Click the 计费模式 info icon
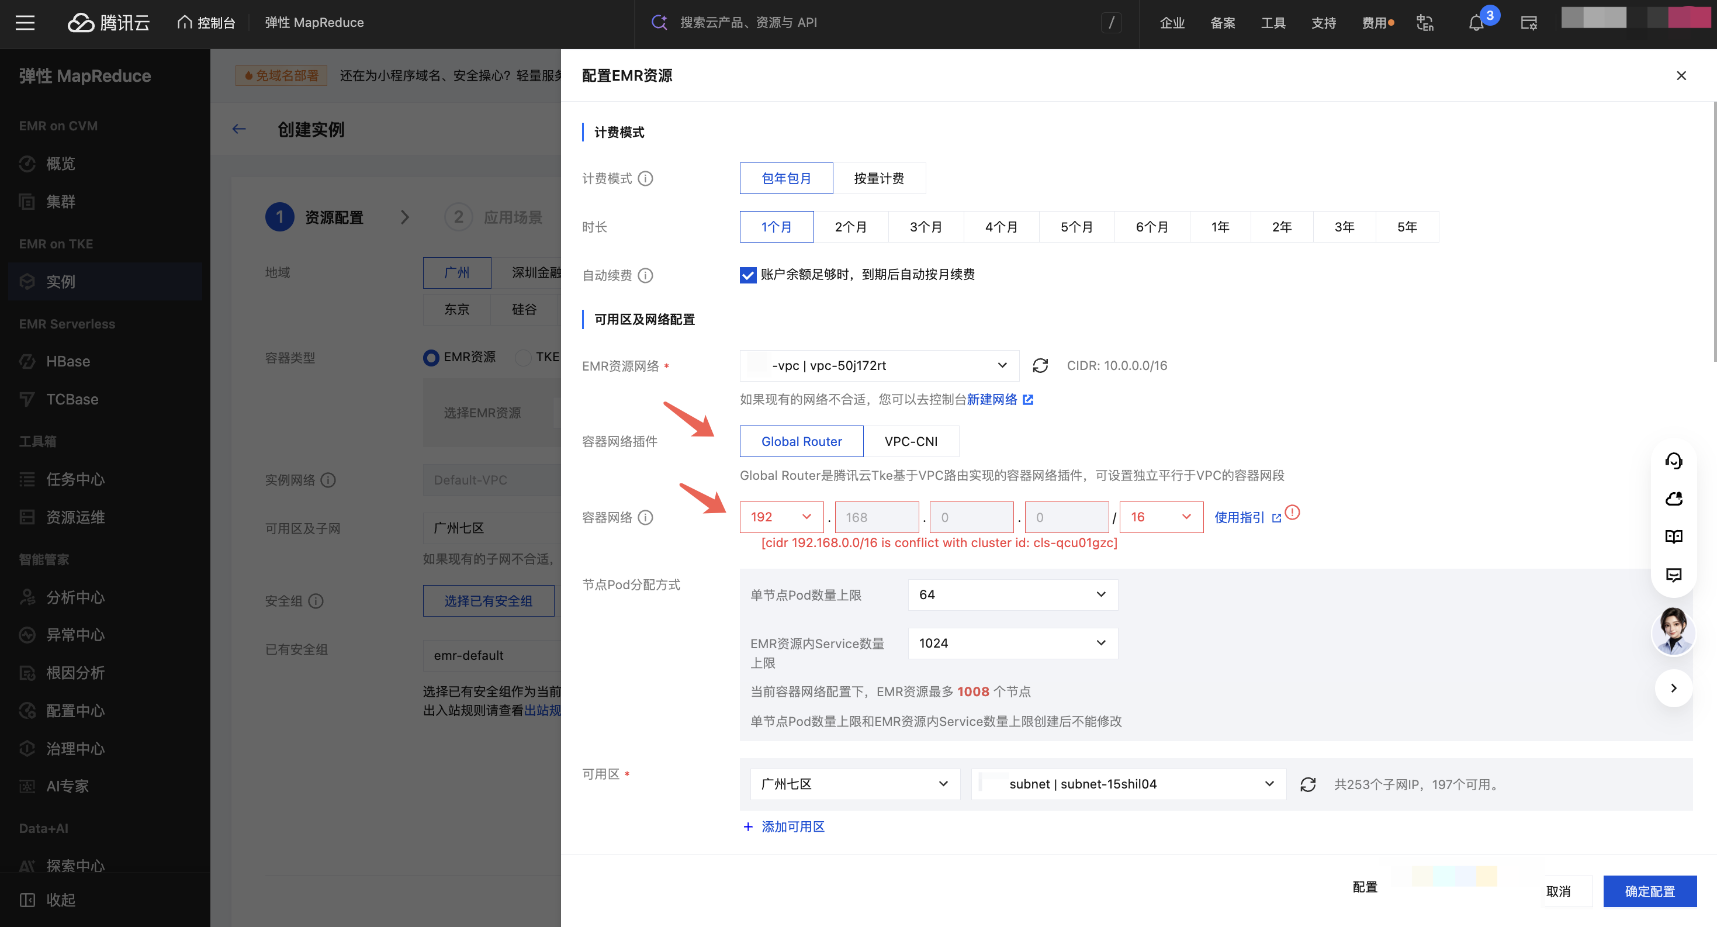Viewport: 1717px width, 927px height. coord(645,179)
